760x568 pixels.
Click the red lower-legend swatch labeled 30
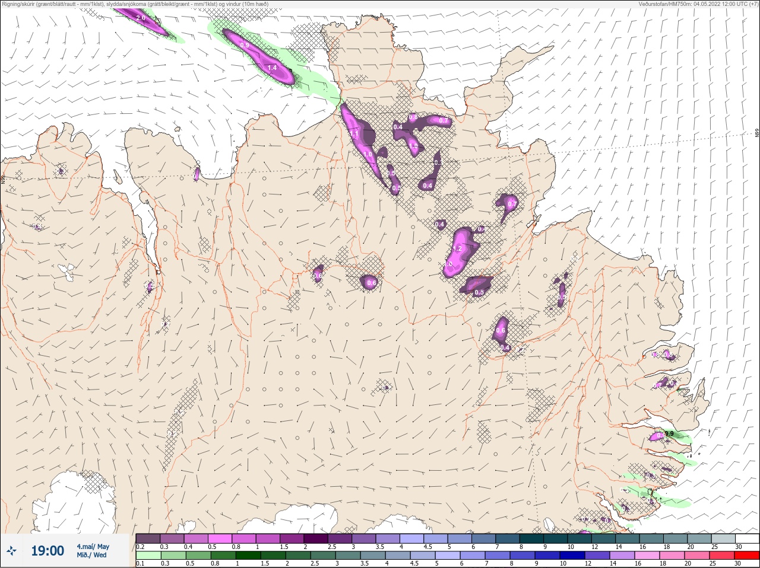point(747,556)
